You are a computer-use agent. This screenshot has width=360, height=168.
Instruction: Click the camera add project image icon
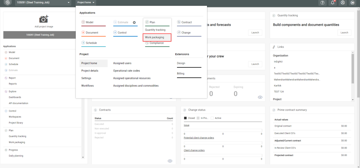pos(44,19)
